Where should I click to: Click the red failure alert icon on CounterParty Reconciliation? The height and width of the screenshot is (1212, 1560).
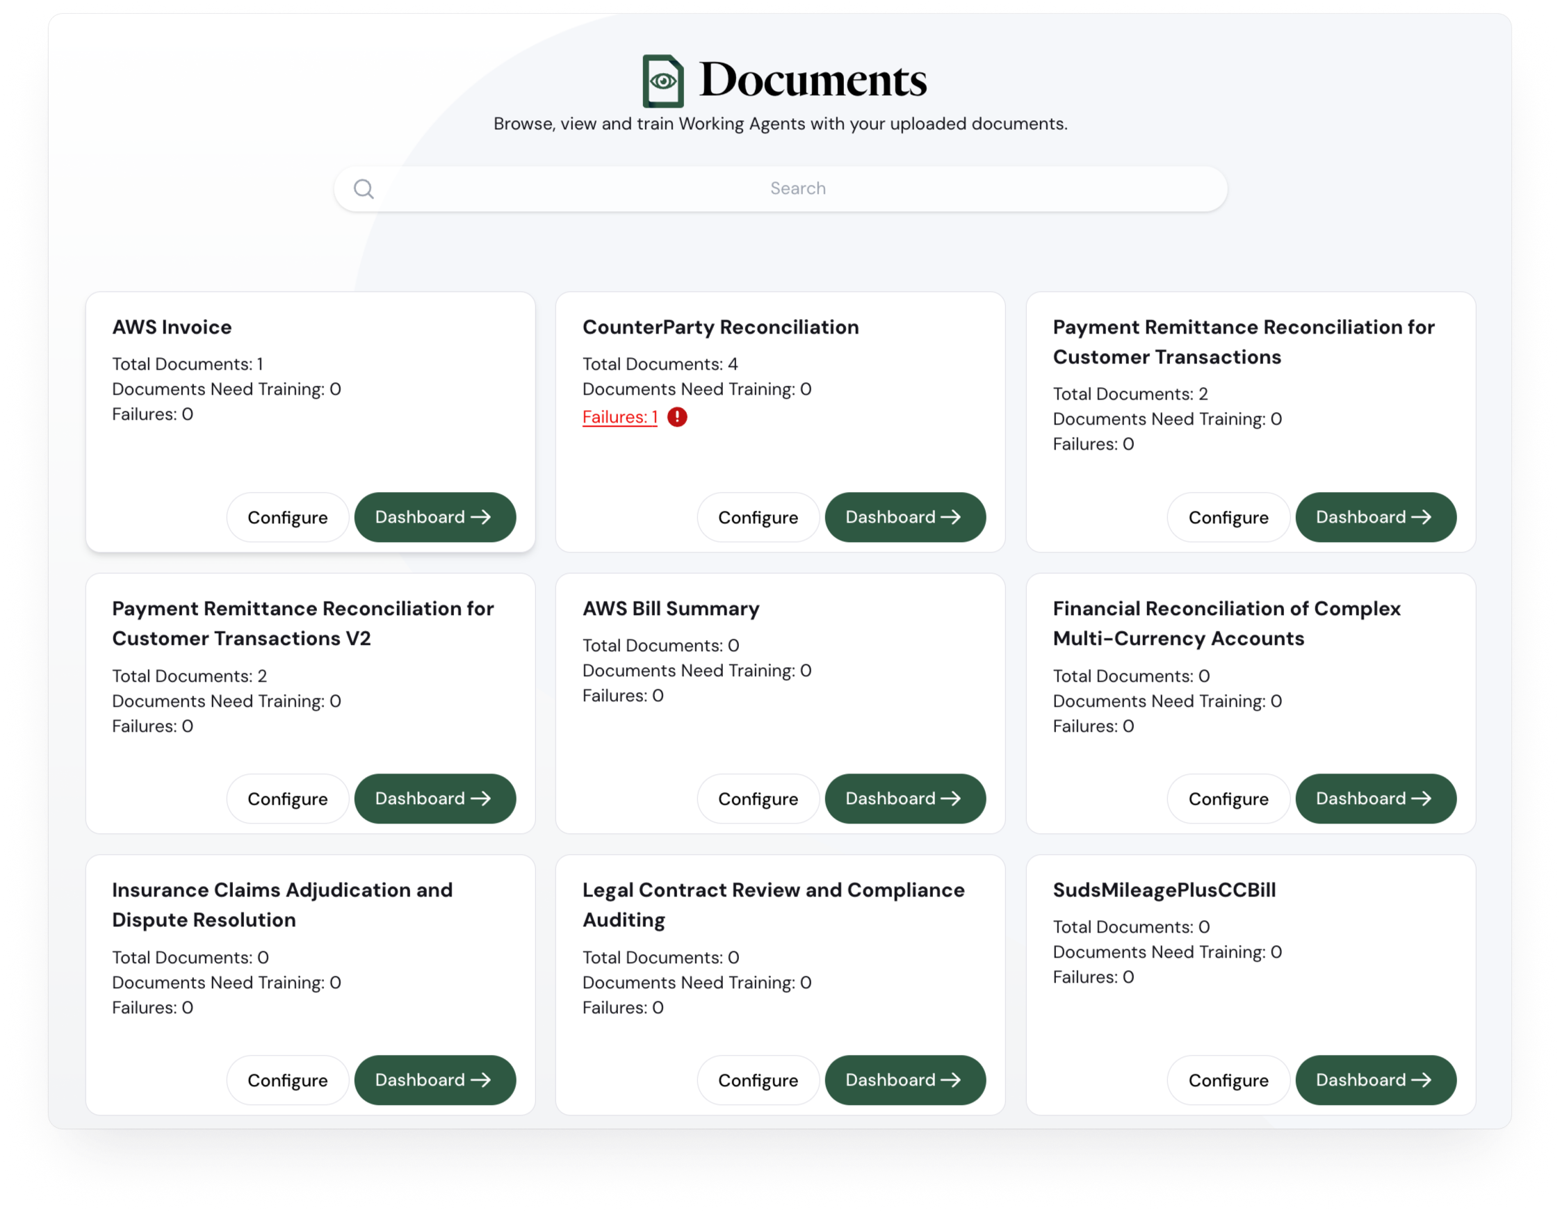pos(677,417)
